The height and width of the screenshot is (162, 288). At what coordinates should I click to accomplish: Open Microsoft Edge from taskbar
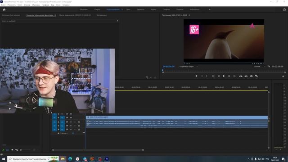tap(70, 159)
